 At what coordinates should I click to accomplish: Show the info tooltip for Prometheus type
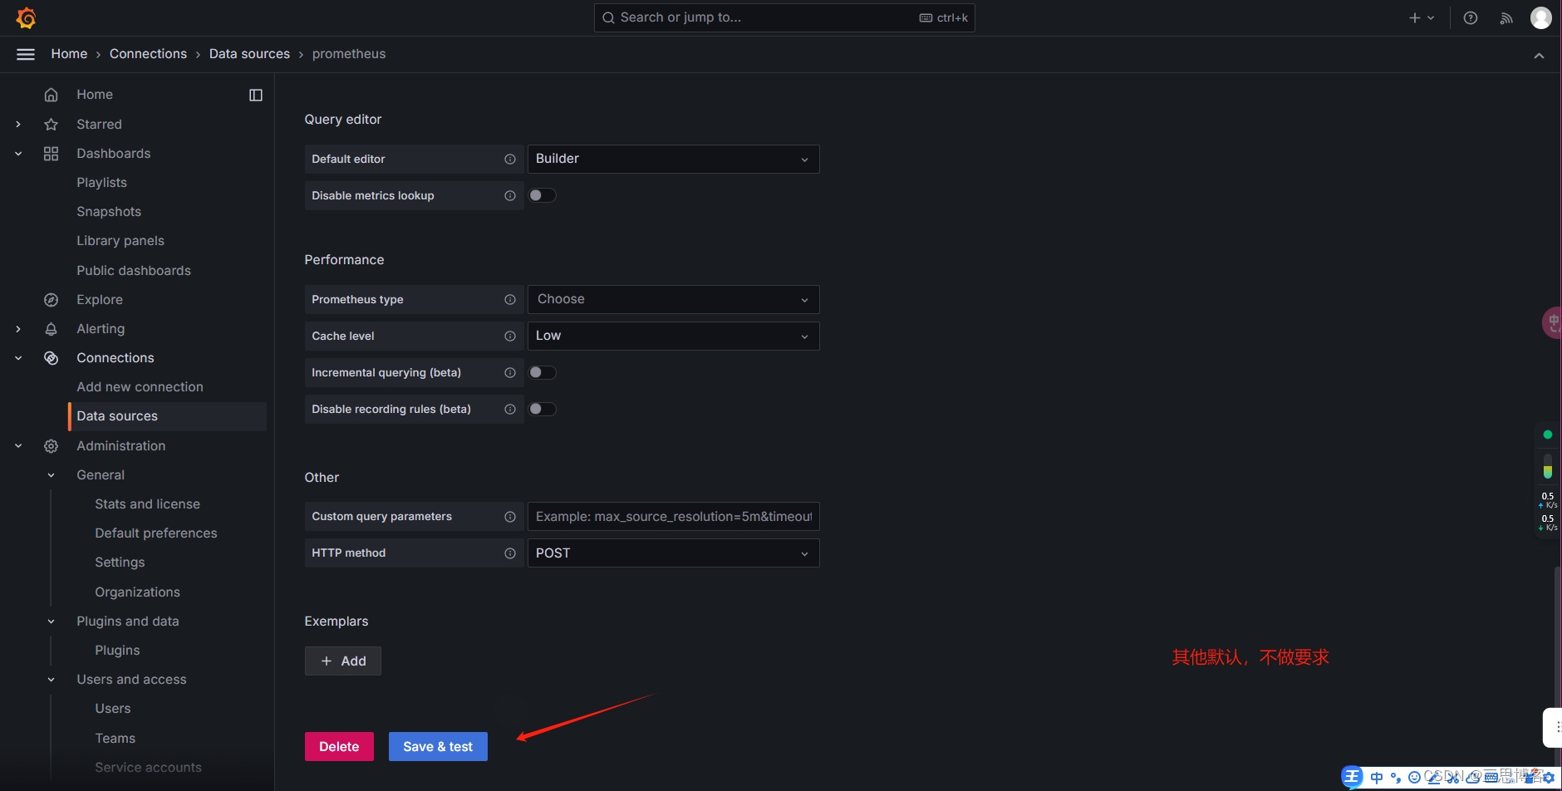510,299
